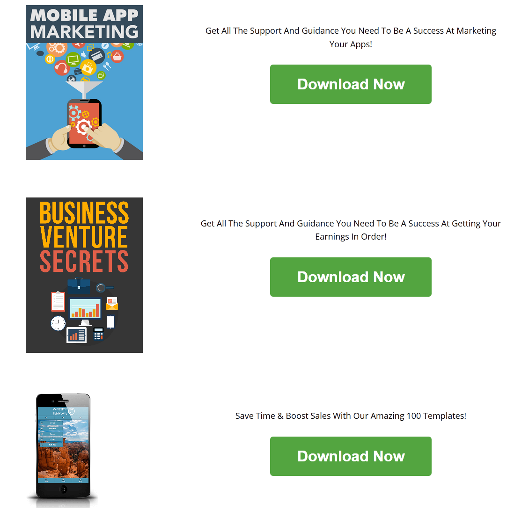
Task: Click the MOBILE APP MARKETING title text
Action: click(84, 23)
